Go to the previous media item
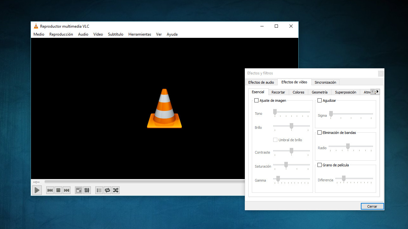The height and width of the screenshot is (229, 408). coord(50,190)
